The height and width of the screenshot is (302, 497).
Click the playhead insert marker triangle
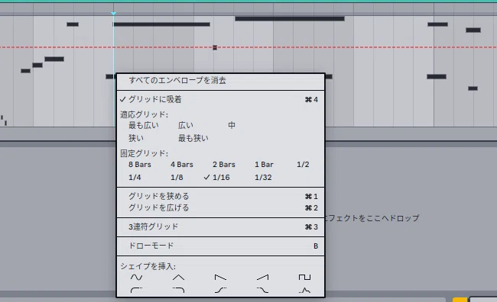pos(113,14)
